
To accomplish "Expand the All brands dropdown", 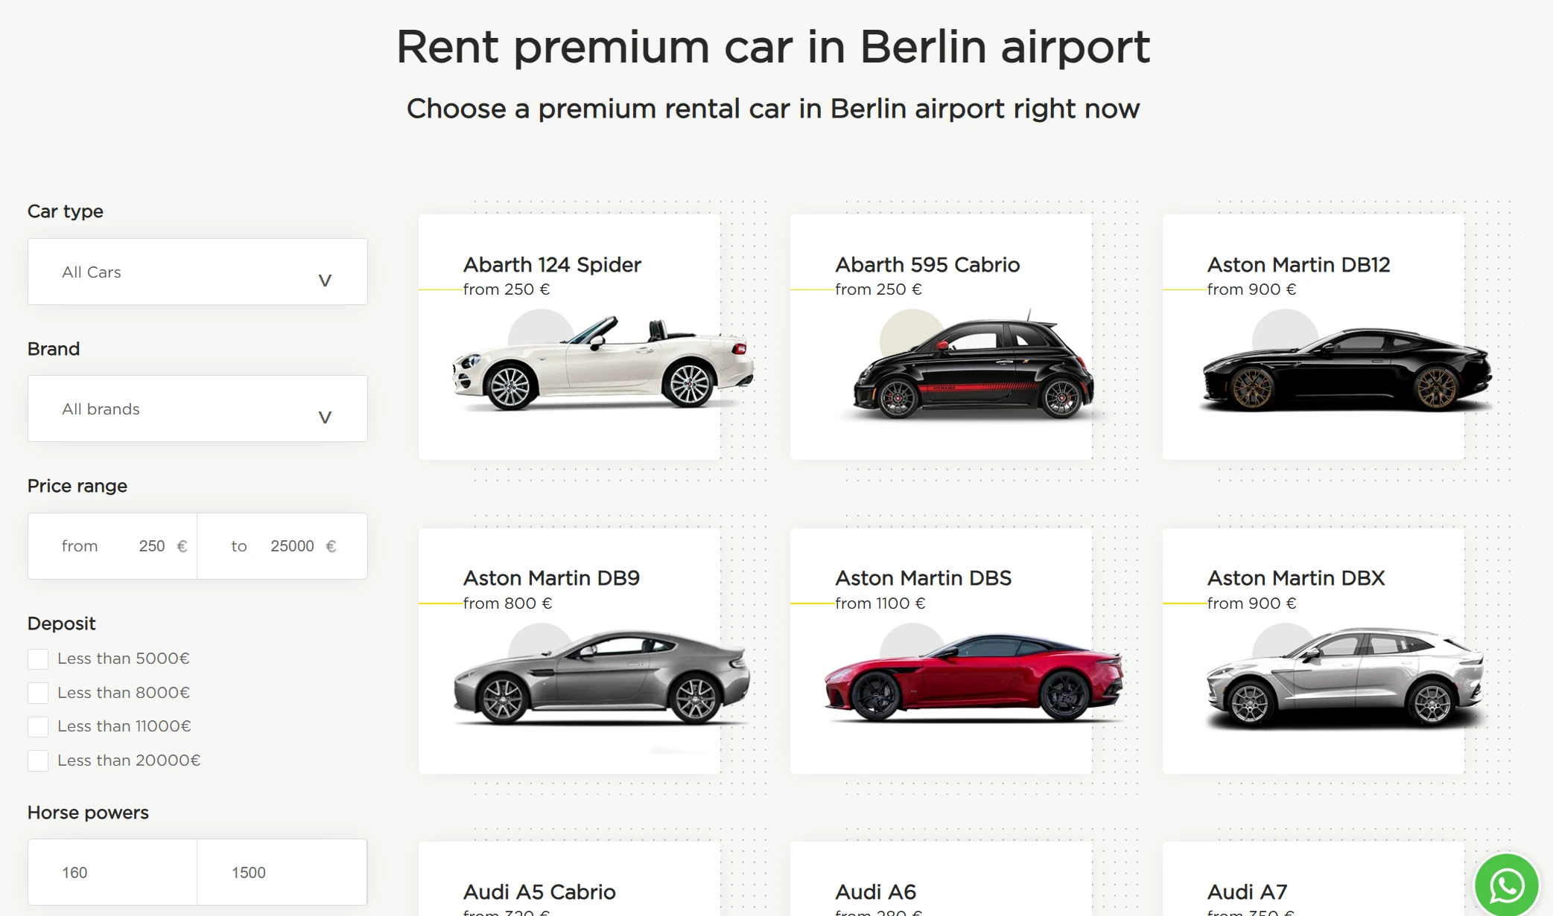I will pyautogui.click(x=197, y=409).
